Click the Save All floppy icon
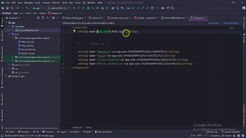 [x=7, y=8]
